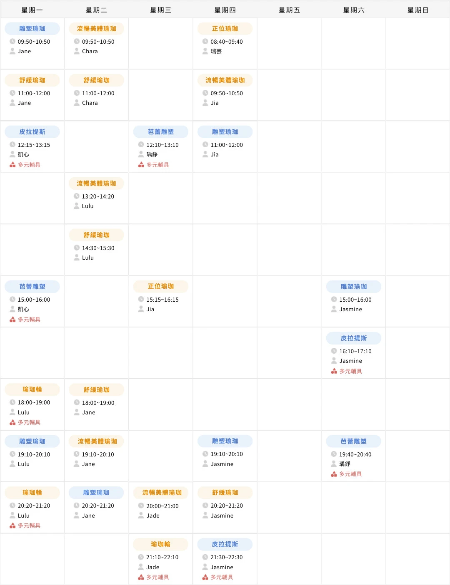450x585 pixels.
Task: Click the instructor icon beside Chara's 流暢美體瑜珈 class
Action: tap(77, 52)
